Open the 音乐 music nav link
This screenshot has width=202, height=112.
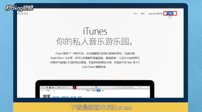[x=143, y=14]
